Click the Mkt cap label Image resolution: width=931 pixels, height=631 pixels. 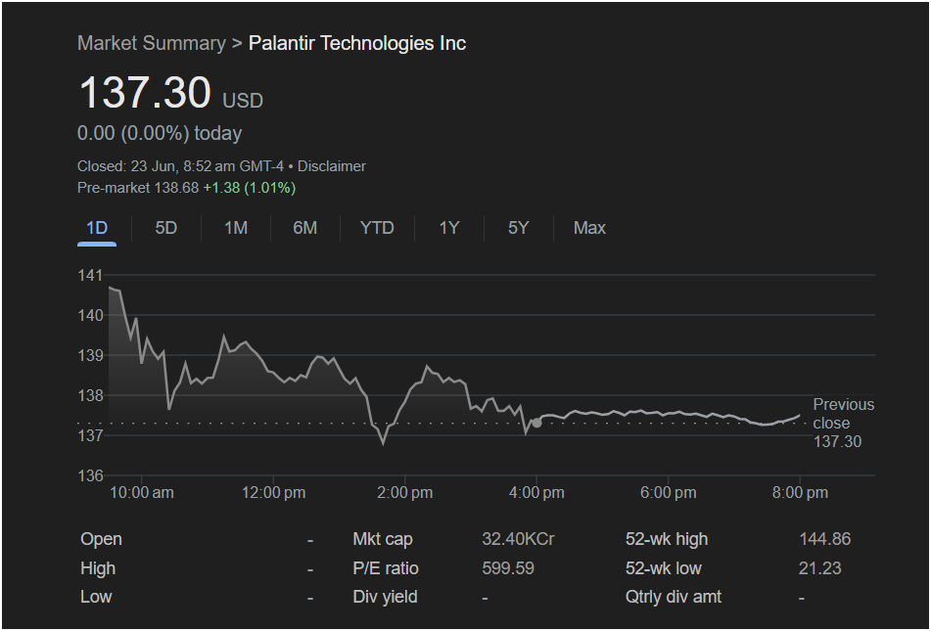383,539
